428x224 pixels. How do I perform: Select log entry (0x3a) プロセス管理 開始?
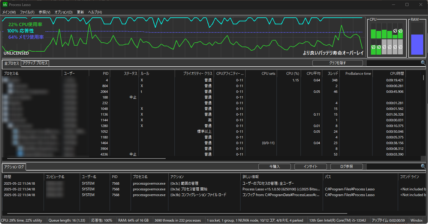(x=214, y=189)
